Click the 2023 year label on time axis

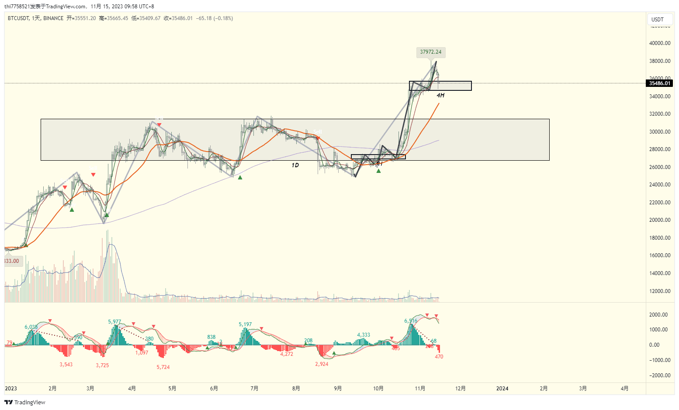pyautogui.click(x=11, y=389)
